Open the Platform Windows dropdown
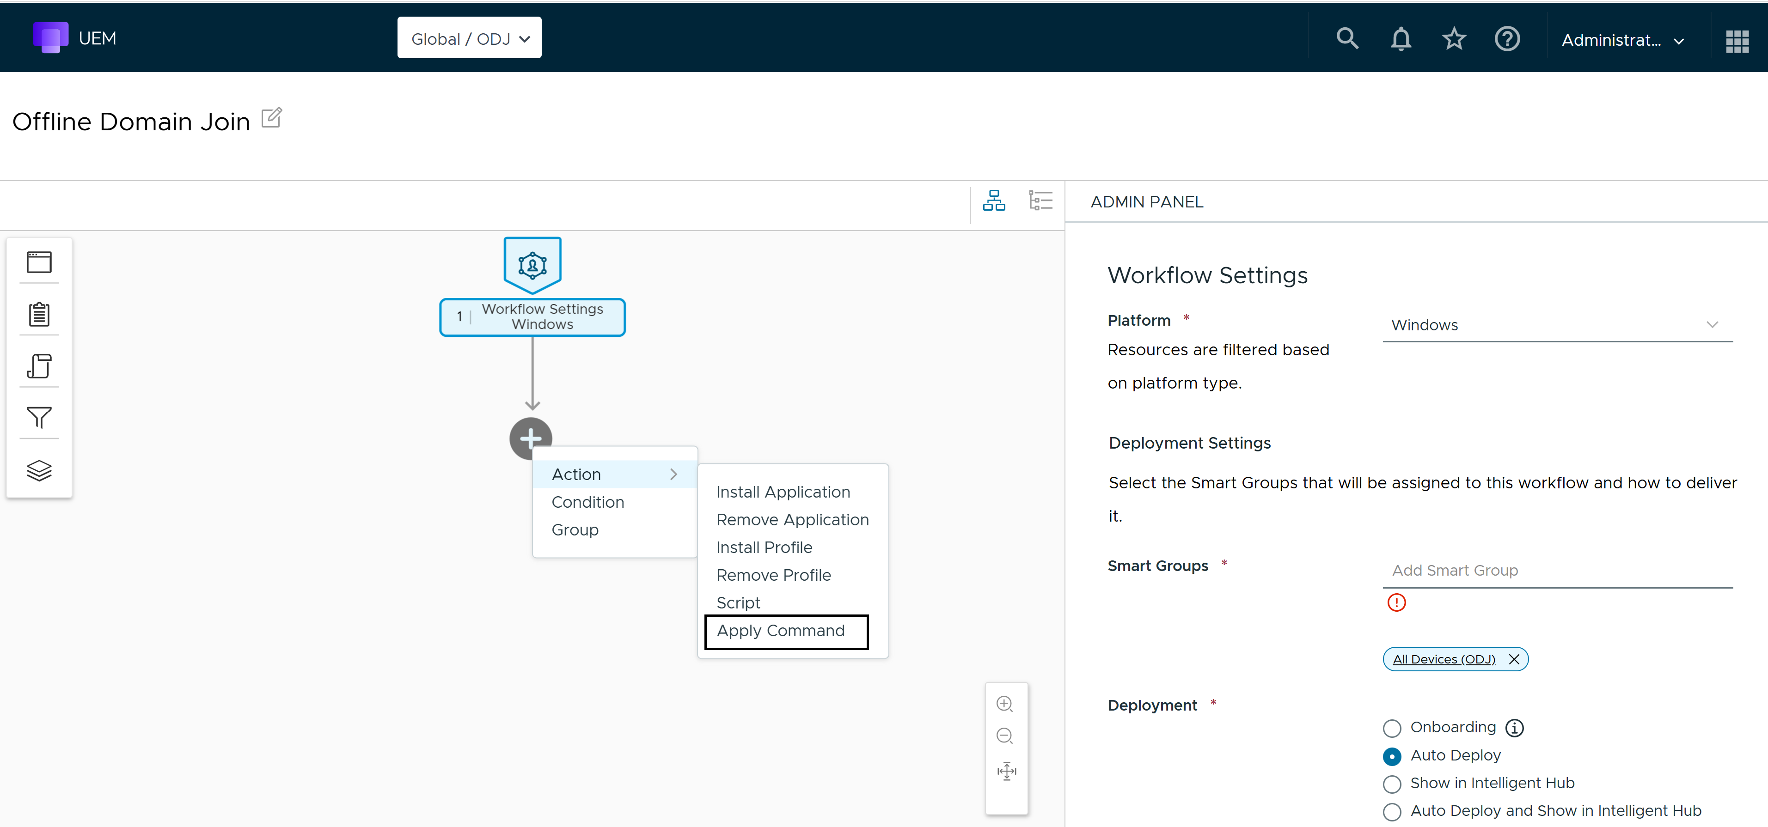The image size is (1768, 827). pos(1557,325)
